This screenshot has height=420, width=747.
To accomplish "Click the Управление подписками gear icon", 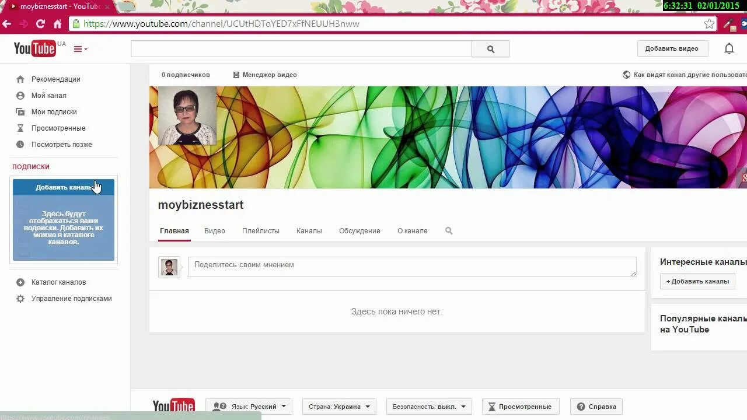I will pyautogui.click(x=20, y=299).
